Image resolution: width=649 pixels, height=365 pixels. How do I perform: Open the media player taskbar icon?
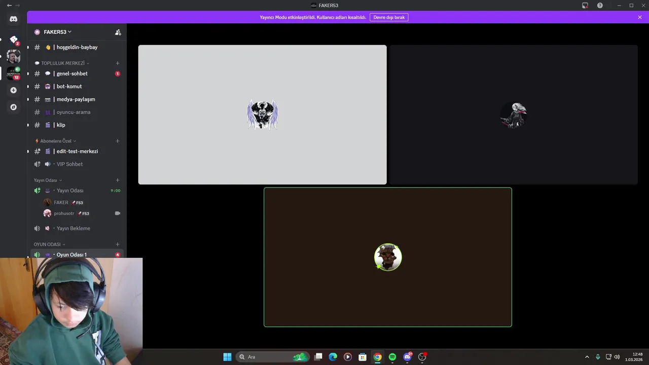click(x=348, y=357)
